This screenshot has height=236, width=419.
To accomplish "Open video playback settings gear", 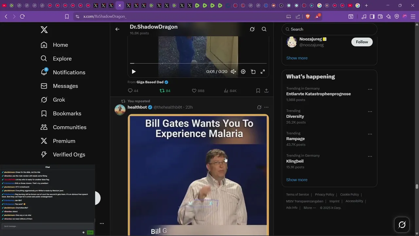I will tap(243, 71).
